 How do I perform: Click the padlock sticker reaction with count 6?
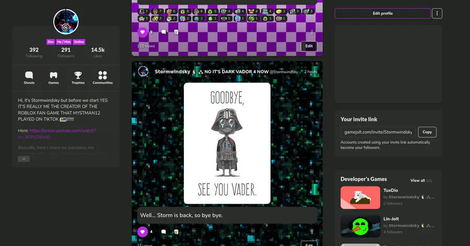(185, 11)
